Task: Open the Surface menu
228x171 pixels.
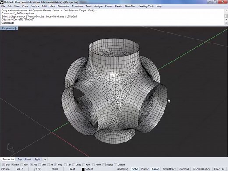Action: [35, 6]
